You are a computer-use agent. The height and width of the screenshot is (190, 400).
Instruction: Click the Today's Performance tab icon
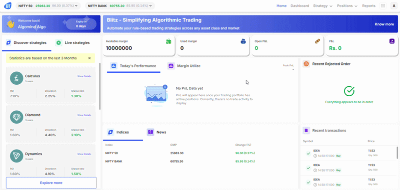(114, 66)
